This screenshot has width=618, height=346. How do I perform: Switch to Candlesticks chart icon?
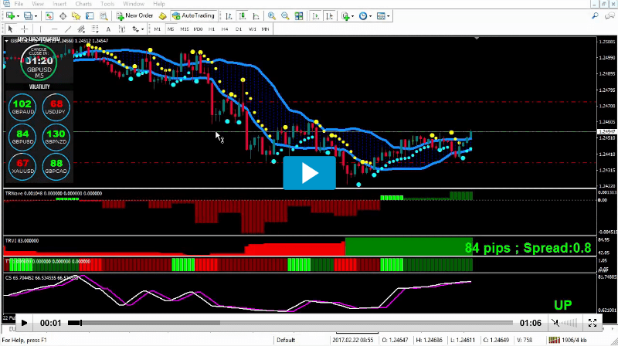(242, 15)
